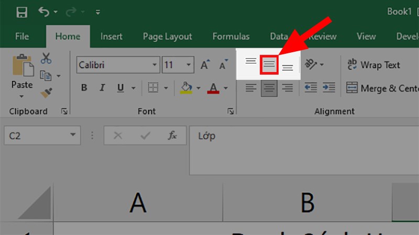This screenshot has height=235, width=419.
Task: Switch to the View tab
Action: (366, 36)
